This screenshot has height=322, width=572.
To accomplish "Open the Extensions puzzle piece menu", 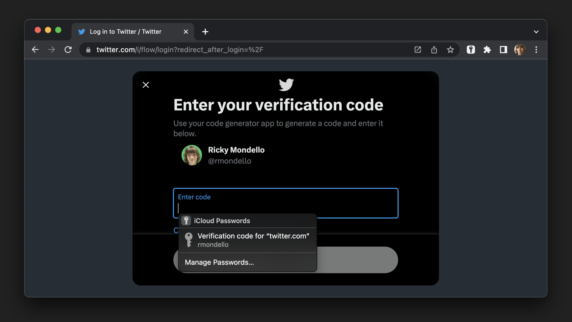I will point(487,50).
